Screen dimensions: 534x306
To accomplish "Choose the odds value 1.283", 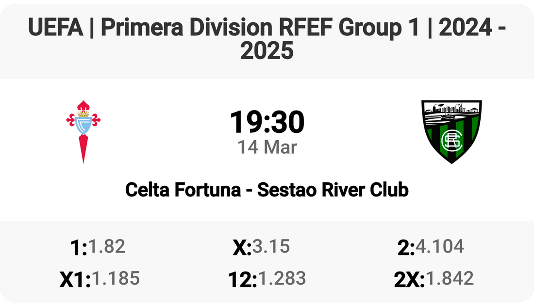I will (x=282, y=278).
